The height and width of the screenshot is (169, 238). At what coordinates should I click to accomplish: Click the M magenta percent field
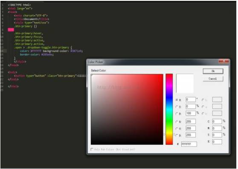pyautogui.click(x=217, y=128)
